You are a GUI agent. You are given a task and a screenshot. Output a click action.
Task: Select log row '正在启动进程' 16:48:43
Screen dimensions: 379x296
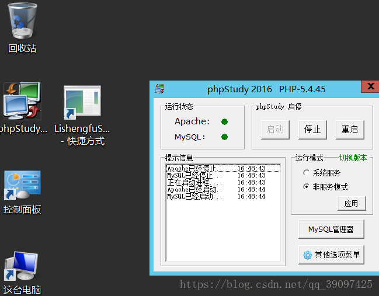pyautogui.click(x=223, y=182)
